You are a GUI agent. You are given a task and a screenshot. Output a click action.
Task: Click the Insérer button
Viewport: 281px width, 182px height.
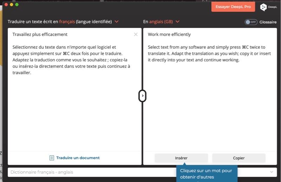181,158
